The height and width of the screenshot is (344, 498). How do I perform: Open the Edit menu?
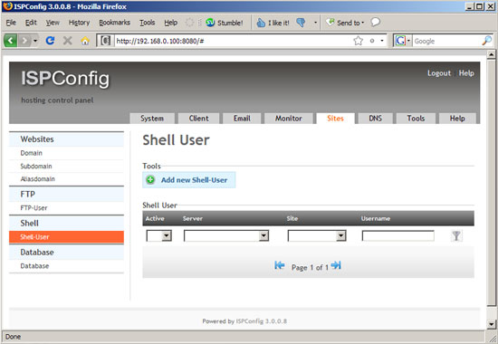pos(31,23)
